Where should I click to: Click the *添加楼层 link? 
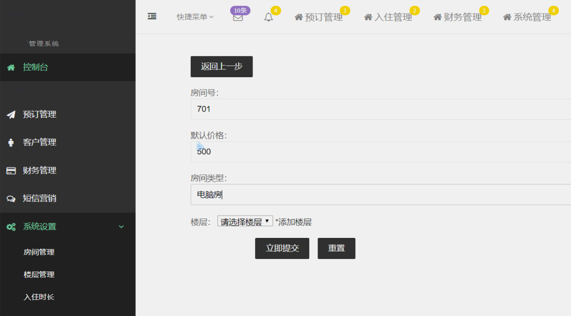pyautogui.click(x=293, y=222)
